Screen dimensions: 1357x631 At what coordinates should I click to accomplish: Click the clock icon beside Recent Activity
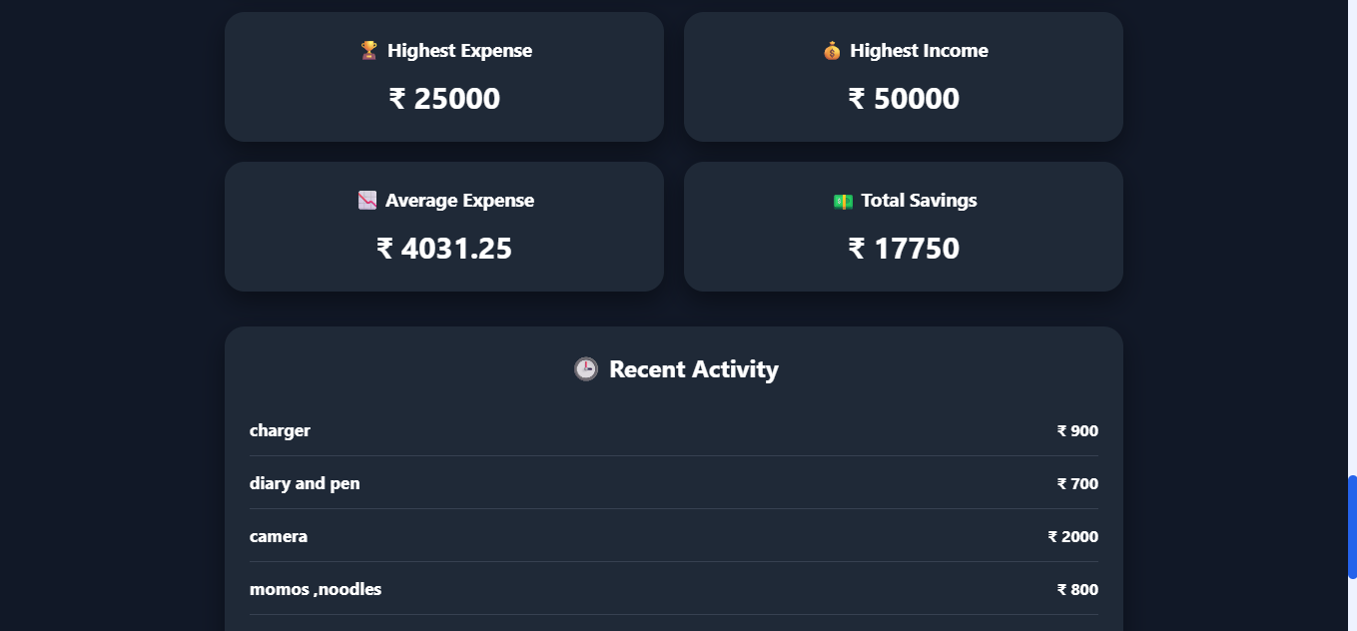pos(585,369)
